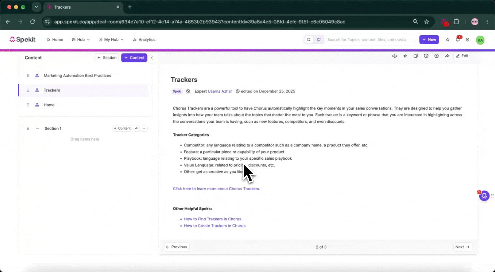Open the tab search dropdown arrow

(x=36, y=7)
